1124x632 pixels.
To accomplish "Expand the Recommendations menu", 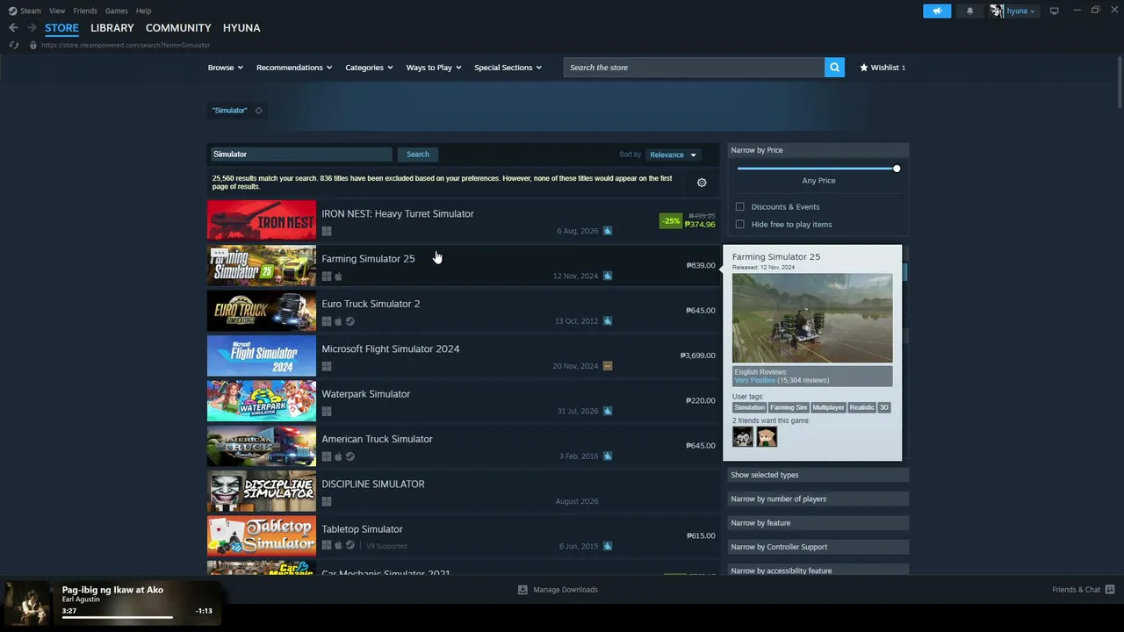I will click(294, 68).
